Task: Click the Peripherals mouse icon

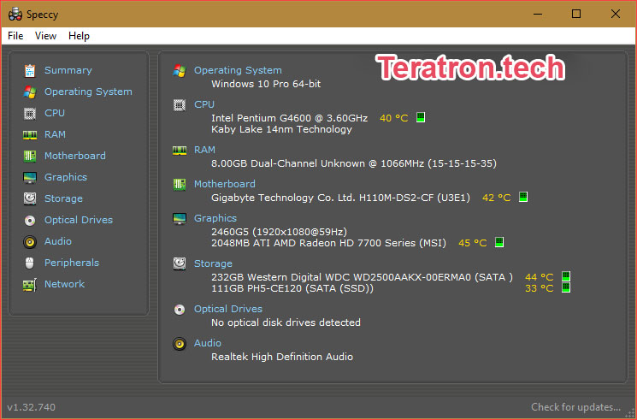Action: pyautogui.click(x=30, y=263)
